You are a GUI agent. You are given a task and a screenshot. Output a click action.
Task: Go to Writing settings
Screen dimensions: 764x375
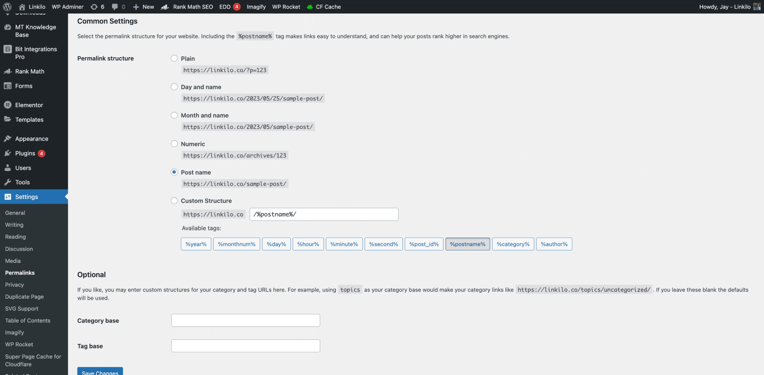14,225
